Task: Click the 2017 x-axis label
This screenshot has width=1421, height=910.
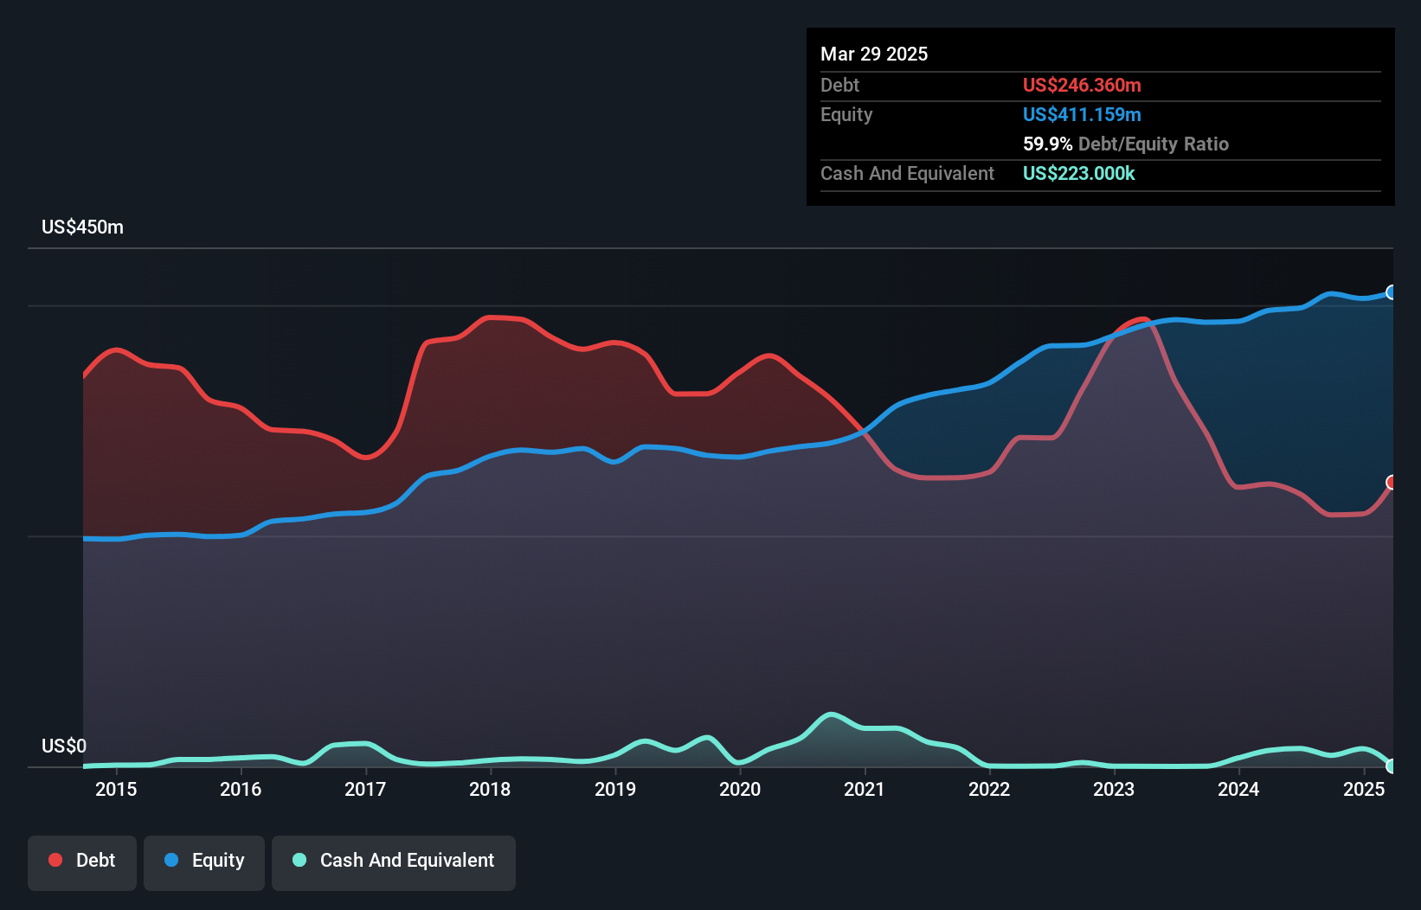Action: (x=365, y=789)
